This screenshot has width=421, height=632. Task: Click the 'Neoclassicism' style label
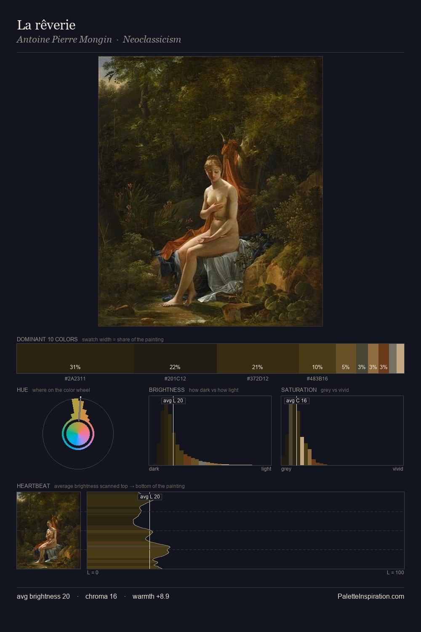point(152,39)
